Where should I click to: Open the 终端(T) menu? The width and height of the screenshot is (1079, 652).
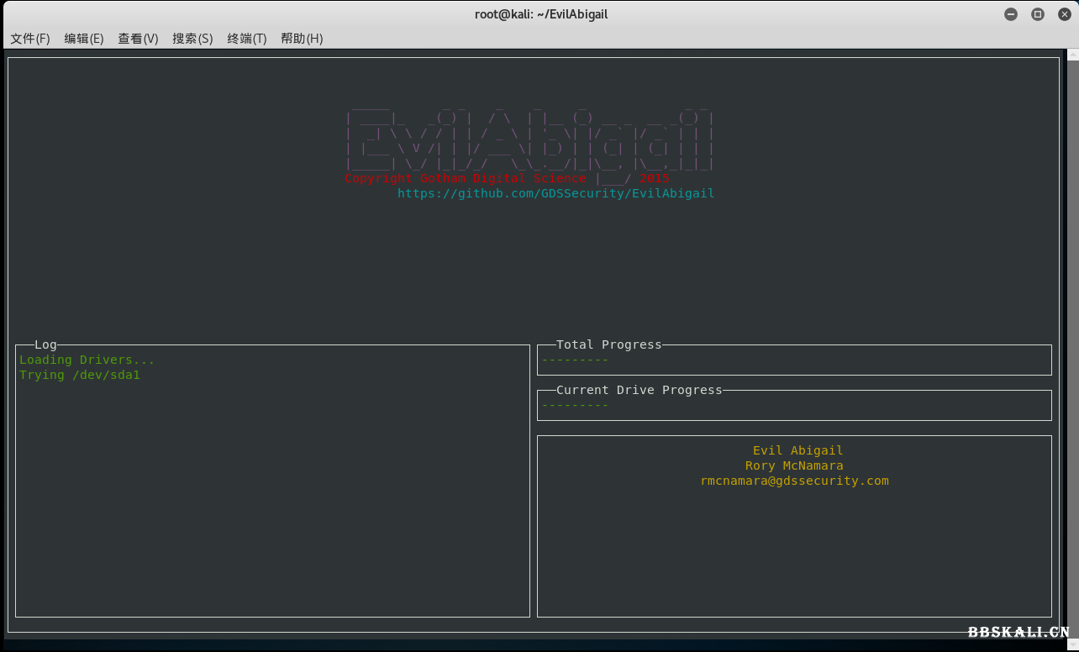coord(247,39)
